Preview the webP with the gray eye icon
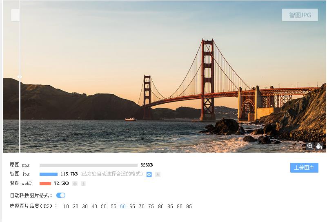The height and width of the screenshot is (222, 327). tap(75, 184)
